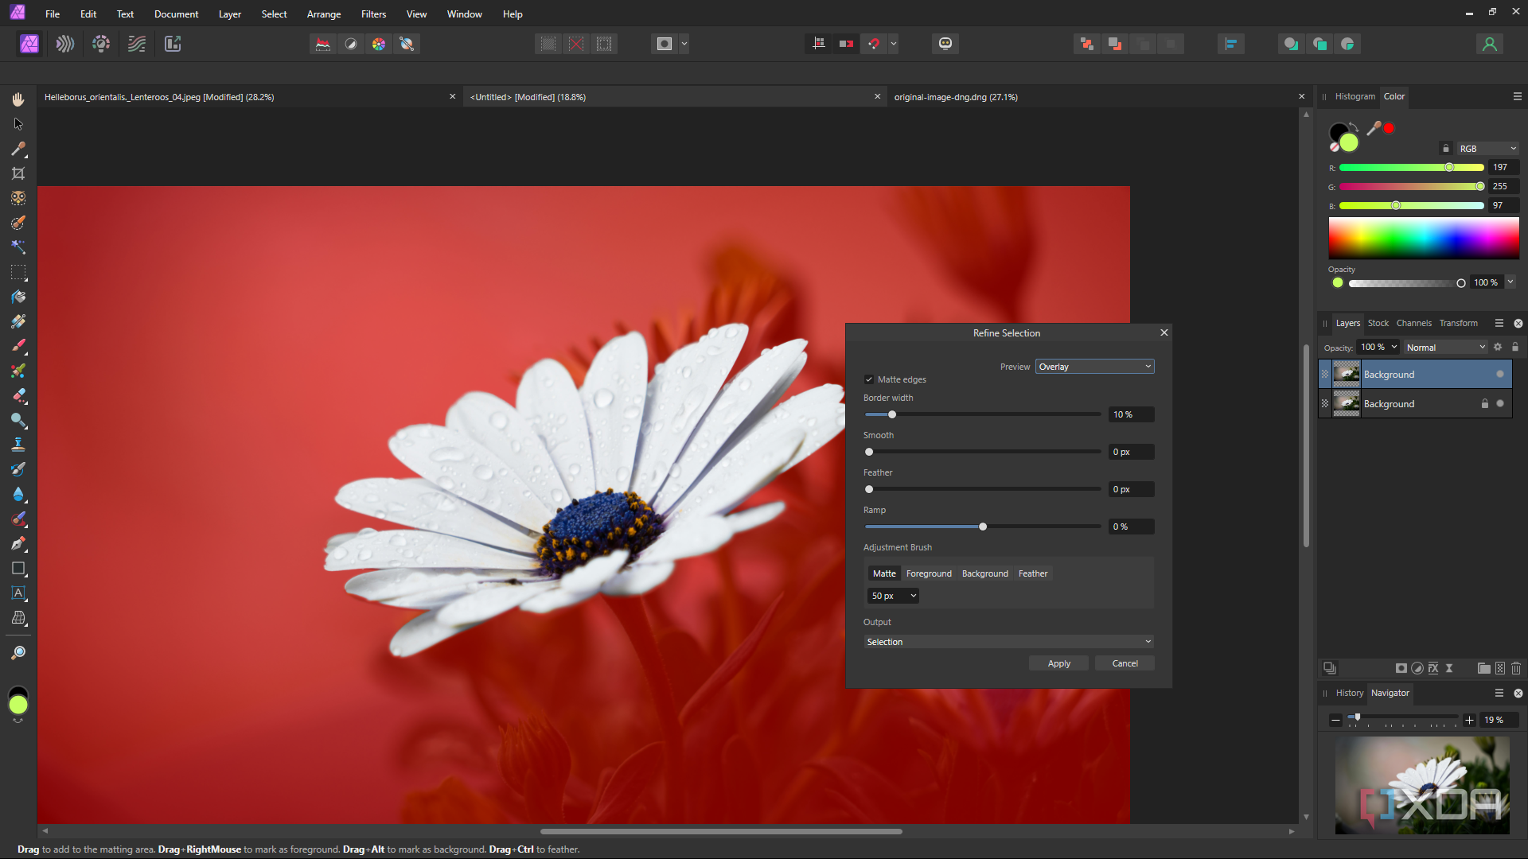Switch to Develop Persona icon
This screenshot has width=1528, height=859.
pyautogui.click(x=101, y=44)
